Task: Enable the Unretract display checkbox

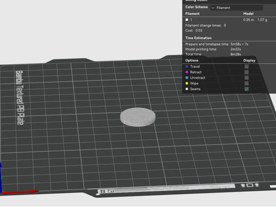Action: (x=247, y=78)
